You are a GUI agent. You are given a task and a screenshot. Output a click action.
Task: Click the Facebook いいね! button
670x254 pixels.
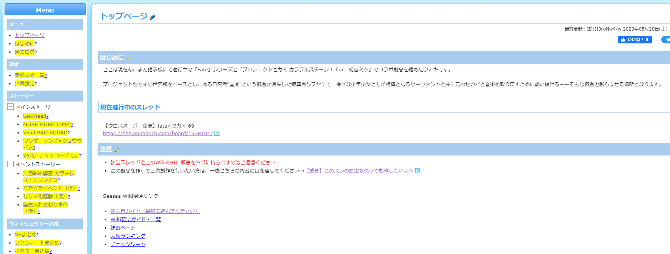635,40
